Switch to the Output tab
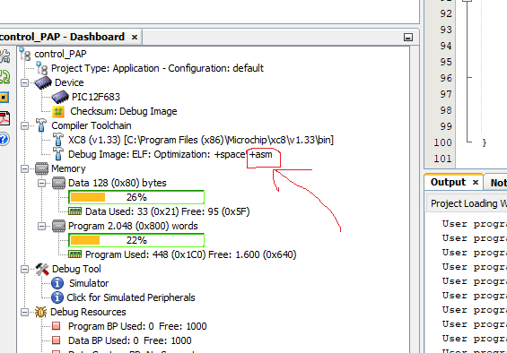 [448, 183]
